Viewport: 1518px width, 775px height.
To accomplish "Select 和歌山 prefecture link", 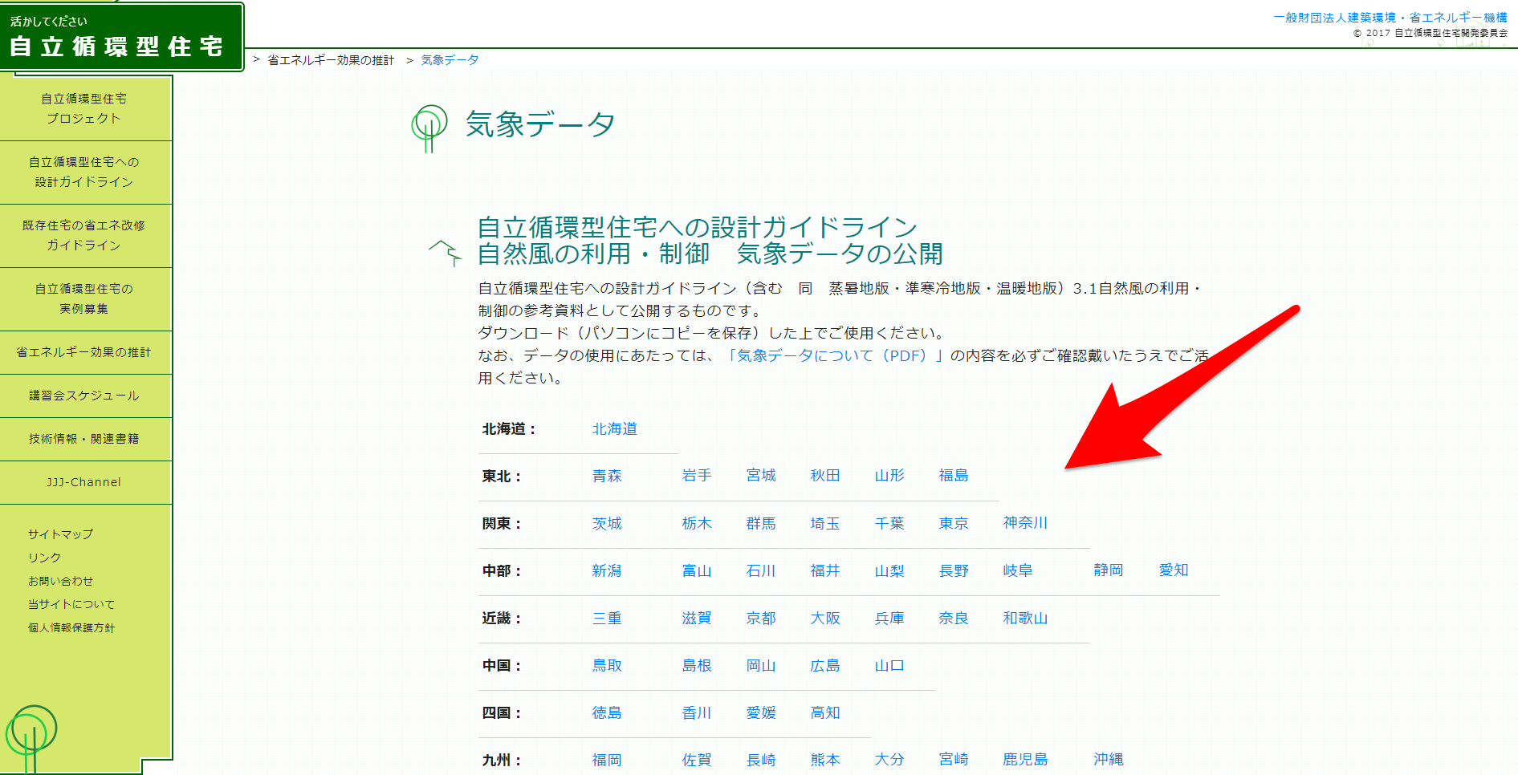I will 1025,618.
